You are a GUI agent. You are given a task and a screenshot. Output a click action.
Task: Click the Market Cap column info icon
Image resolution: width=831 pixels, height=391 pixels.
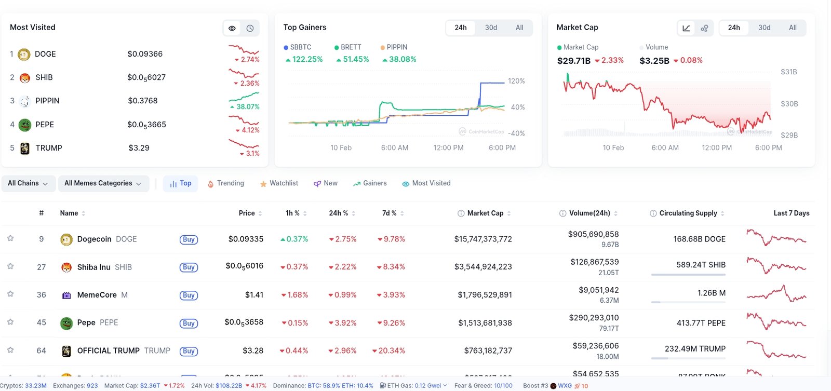pos(461,213)
